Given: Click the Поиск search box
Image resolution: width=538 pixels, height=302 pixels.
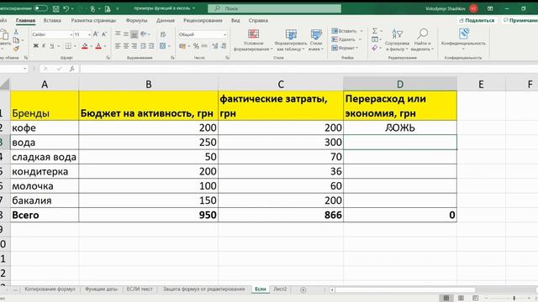Looking at the screenshot, I should tap(275, 8).
